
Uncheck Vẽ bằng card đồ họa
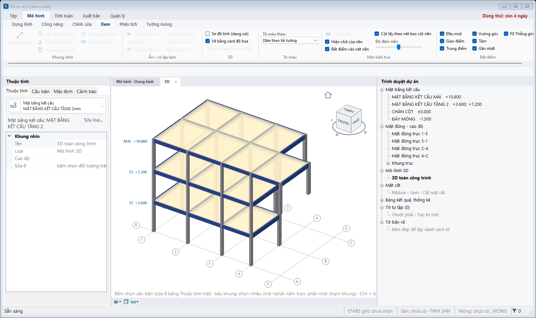pyautogui.click(x=208, y=41)
